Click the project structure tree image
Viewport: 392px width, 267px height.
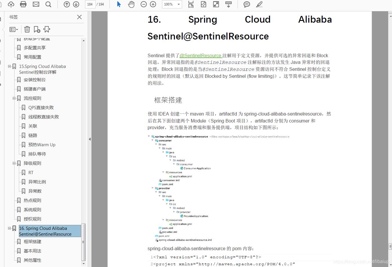point(218,188)
